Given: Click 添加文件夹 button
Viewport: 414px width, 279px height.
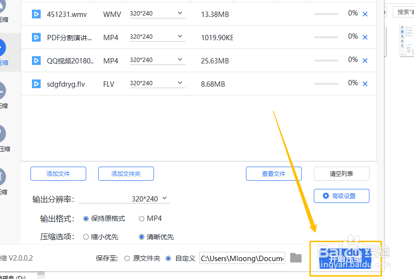Looking at the screenshot, I should point(126,173).
